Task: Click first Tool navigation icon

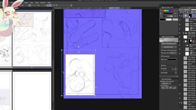Action: [163, 88]
